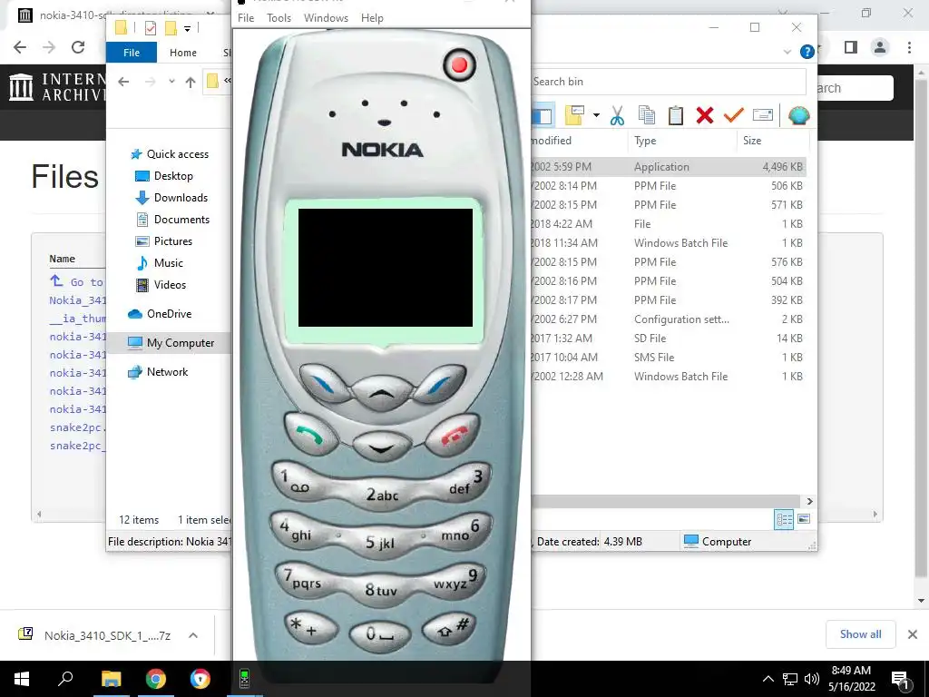The image size is (929, 697).
Task: Open the File tab in Explorer ribbon
Action: point(132,52)
